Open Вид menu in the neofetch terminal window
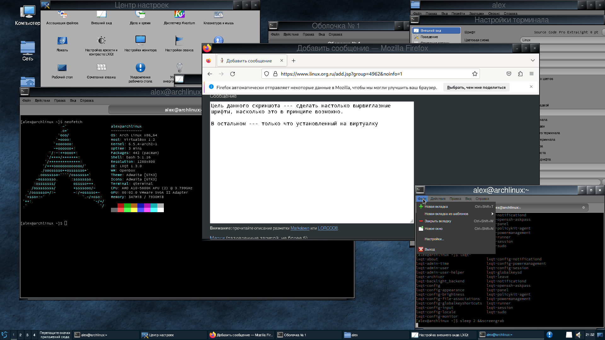The height and width of the screenshot is (340, 605). [73, 100]
